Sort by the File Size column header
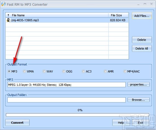 tap(118, 15)
